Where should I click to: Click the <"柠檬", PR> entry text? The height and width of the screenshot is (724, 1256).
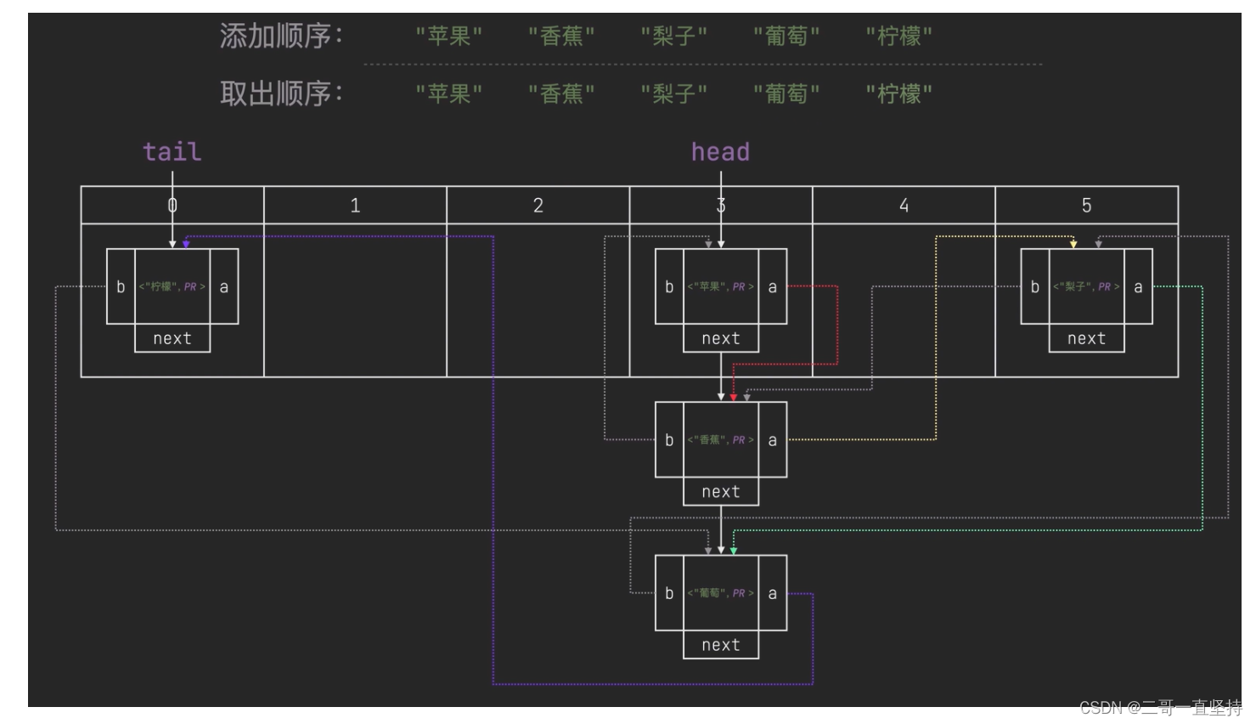tap(172, 286)
